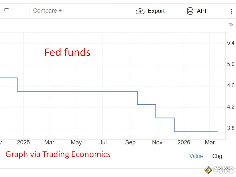Click the percent unit label above the y-axis
The width and height of the screenshot is (236, 177).
coord(231,25)
